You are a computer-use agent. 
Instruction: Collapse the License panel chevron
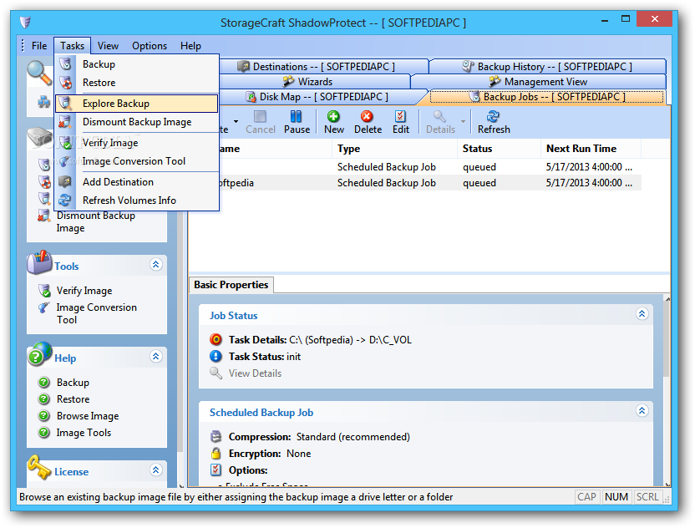tap(155, 470)
